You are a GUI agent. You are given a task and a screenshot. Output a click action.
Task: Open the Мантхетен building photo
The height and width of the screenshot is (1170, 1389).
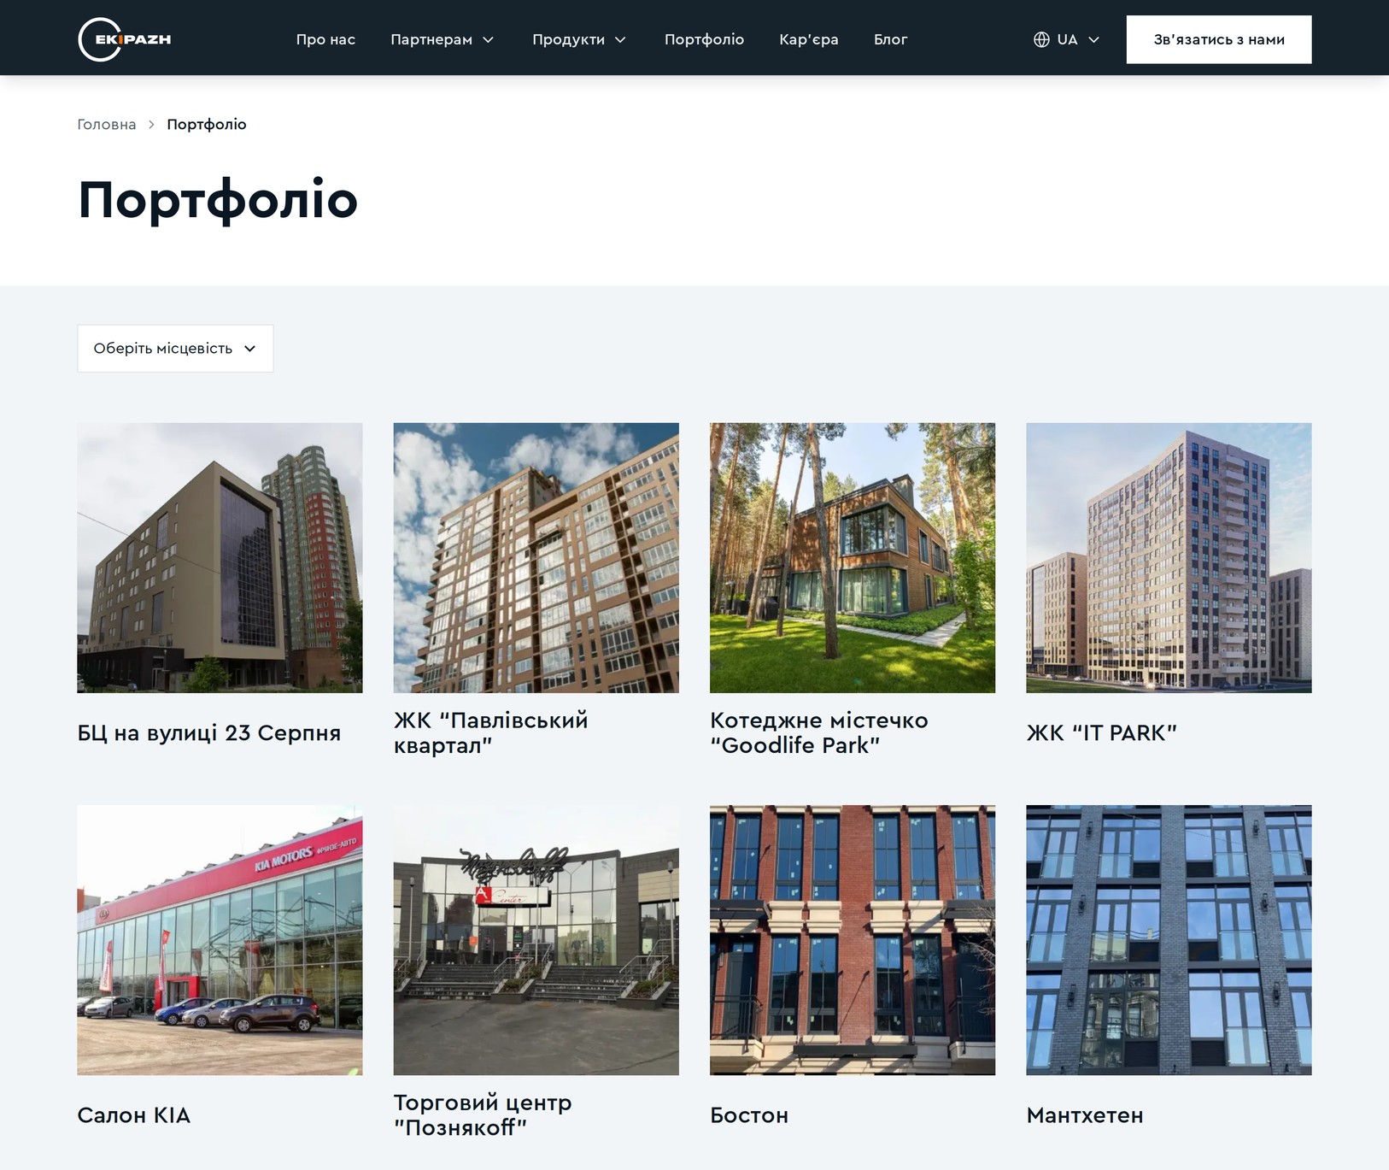tap(1169, 940)
